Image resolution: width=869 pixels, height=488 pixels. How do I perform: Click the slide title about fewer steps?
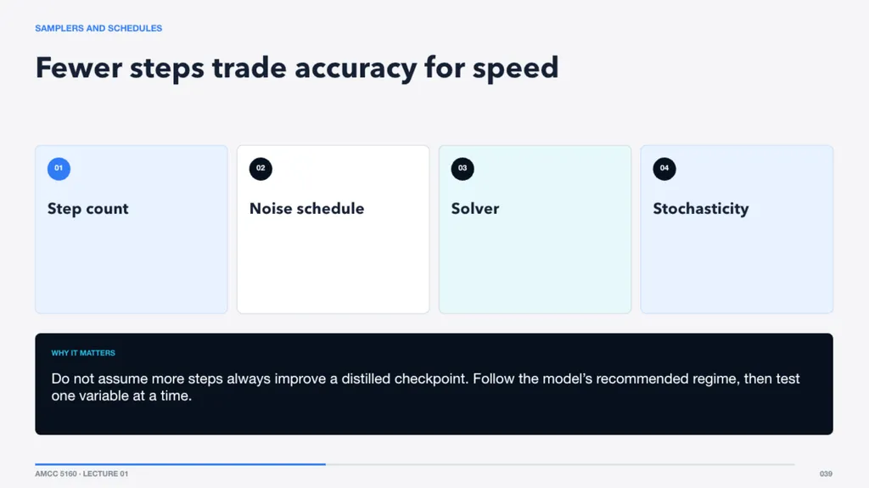(296, 68)
